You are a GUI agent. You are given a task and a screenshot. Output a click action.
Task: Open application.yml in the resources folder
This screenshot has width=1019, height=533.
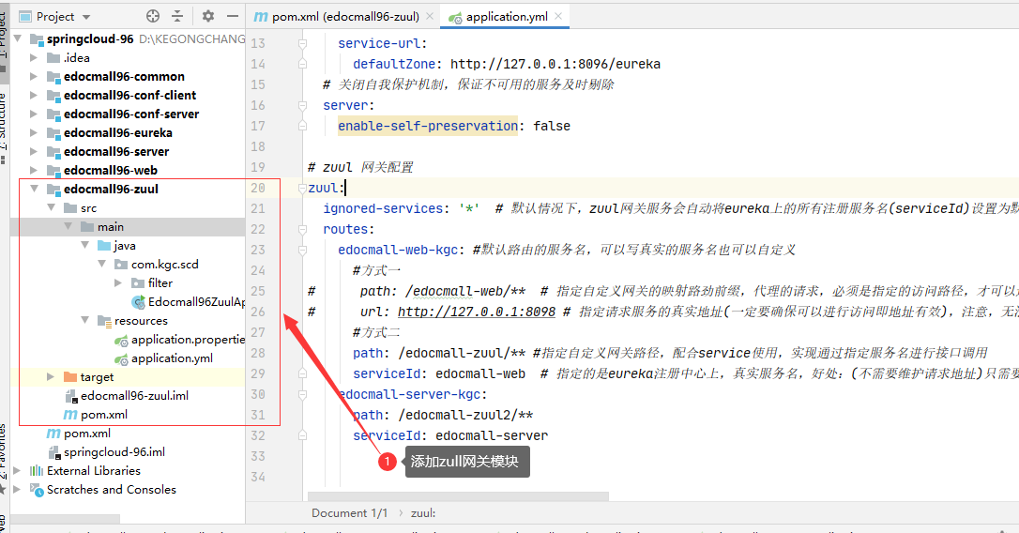172,358
